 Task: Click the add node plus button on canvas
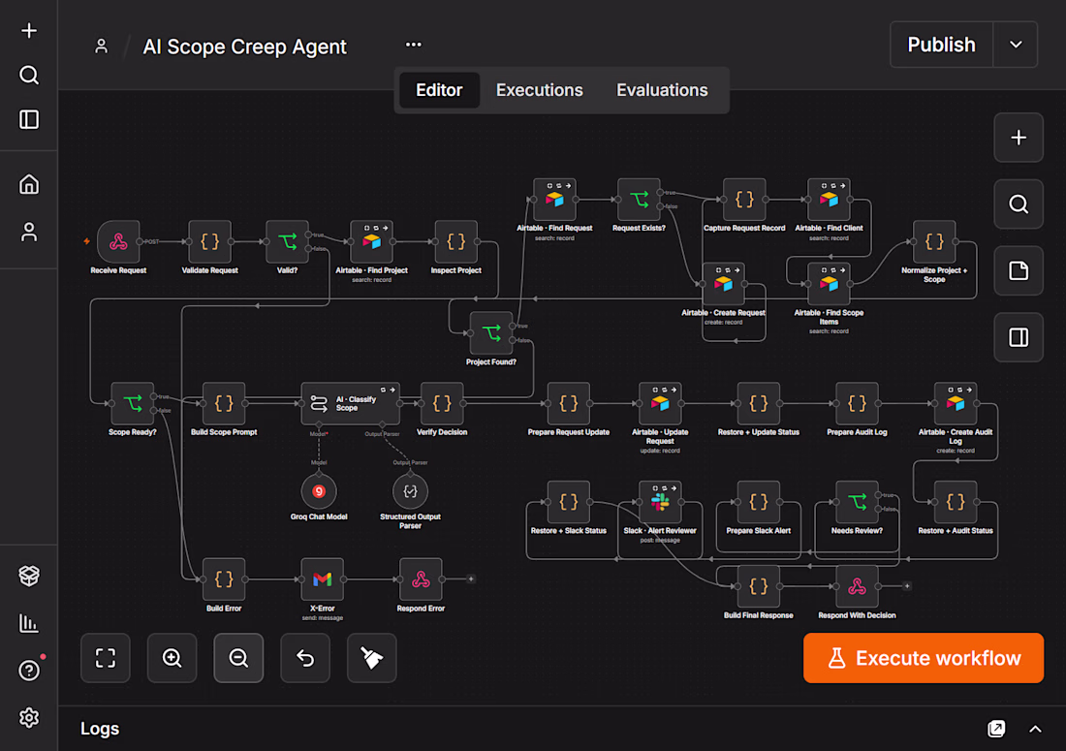coord(1019,138)
